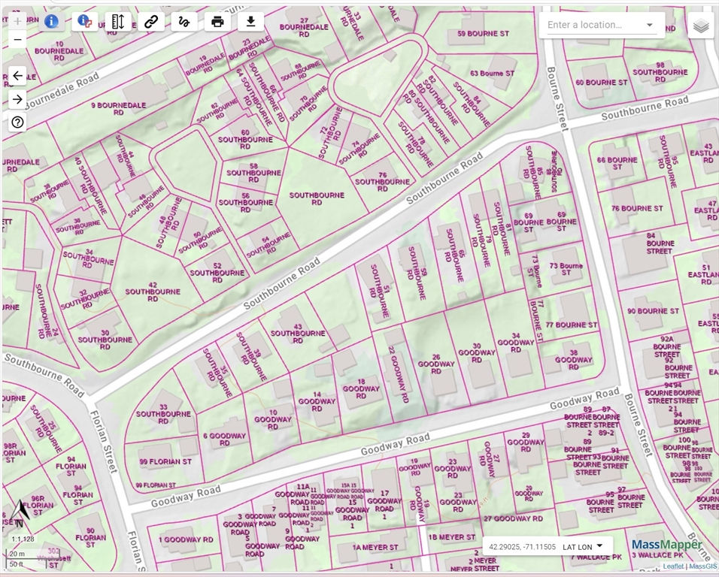Click the download data icon
Viewport: 719px width, 577px height.
pyautogui.click(x=250, y=21)
